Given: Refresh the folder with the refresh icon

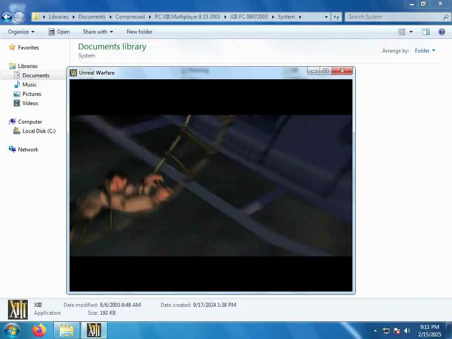Looking at the screenshot, I should [x=336, y=17].
